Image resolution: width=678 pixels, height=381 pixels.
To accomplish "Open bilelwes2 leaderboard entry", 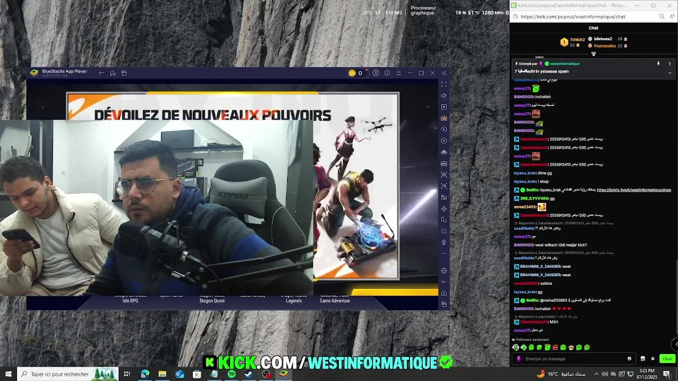I will coord(603,39).
